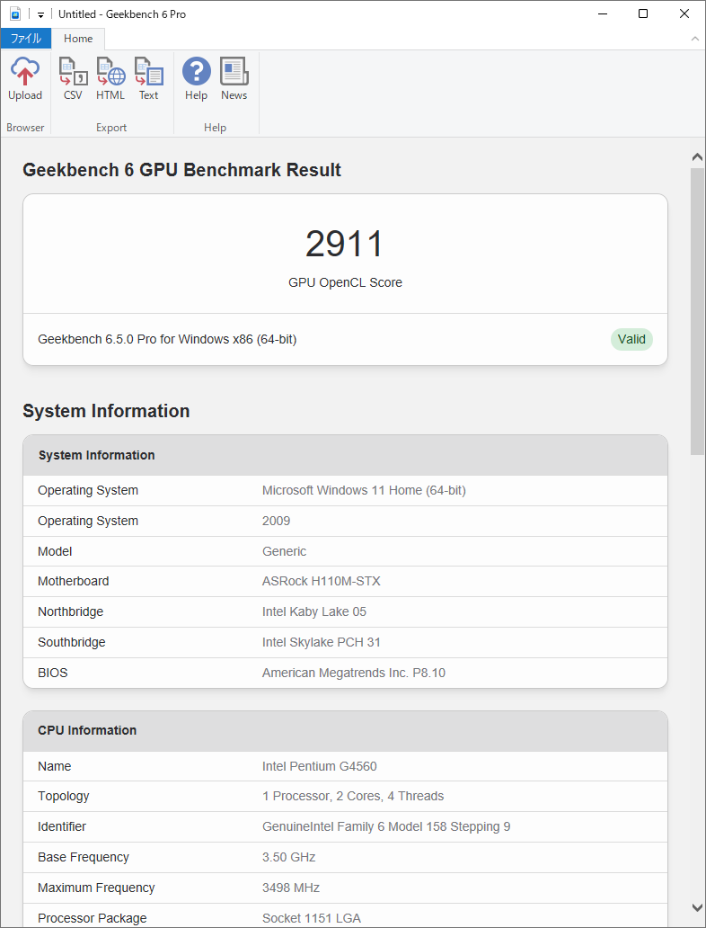Click the Upload cloud icon

(25, 72)
